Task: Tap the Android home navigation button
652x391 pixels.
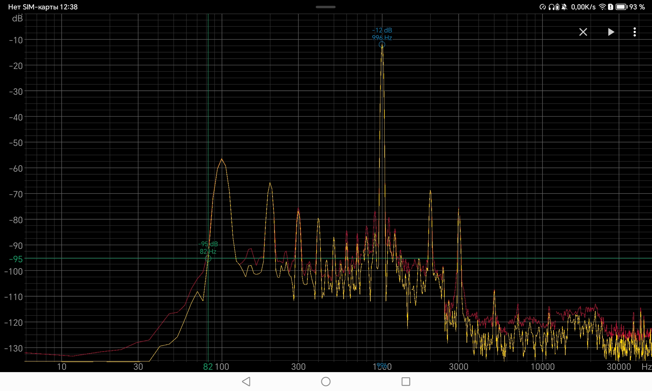Action: click(326, 382)
